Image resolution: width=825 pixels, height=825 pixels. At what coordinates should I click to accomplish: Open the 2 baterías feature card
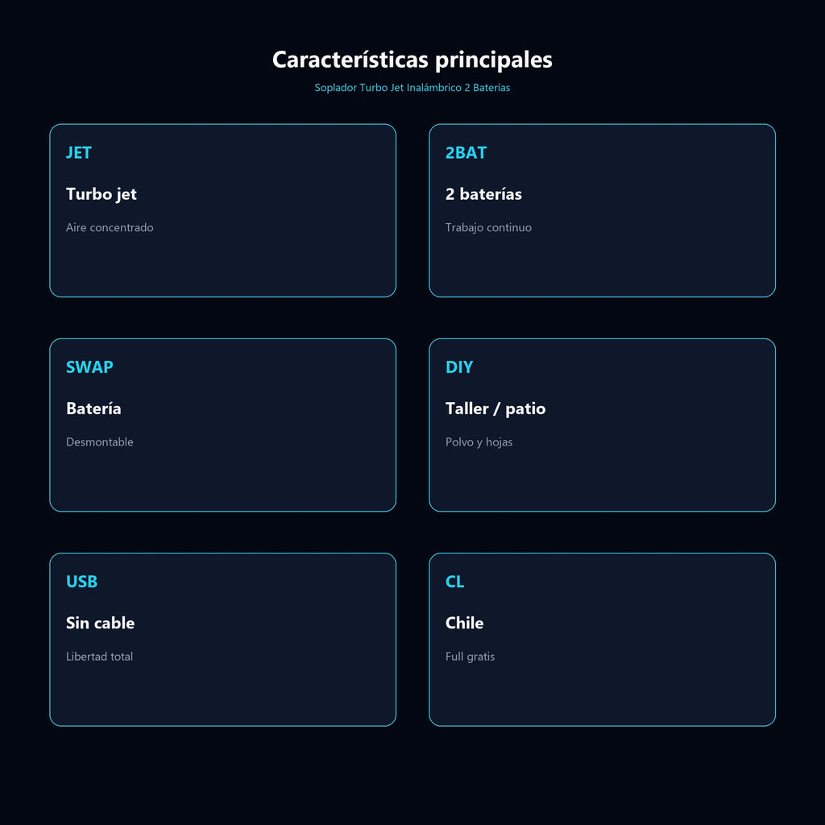tap(602, 210)
